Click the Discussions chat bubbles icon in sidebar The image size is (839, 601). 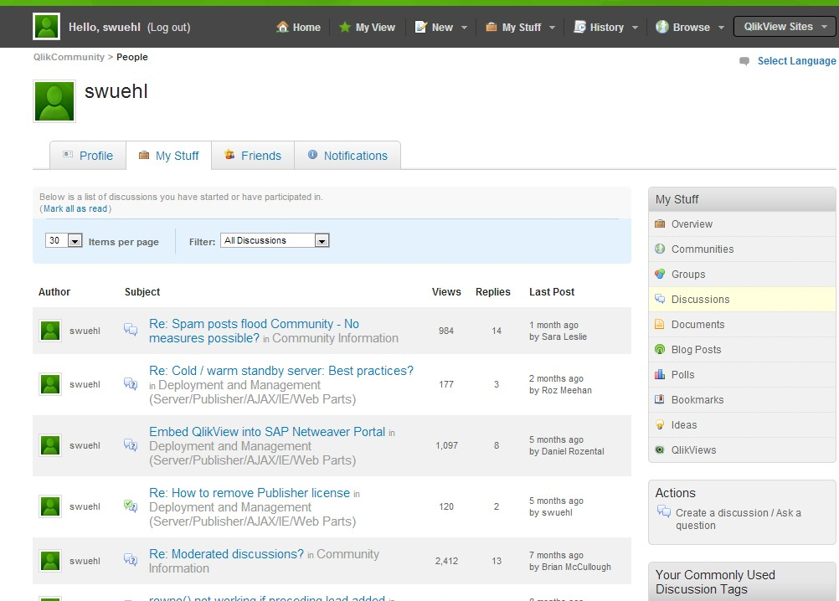click(x=660, y=299)
